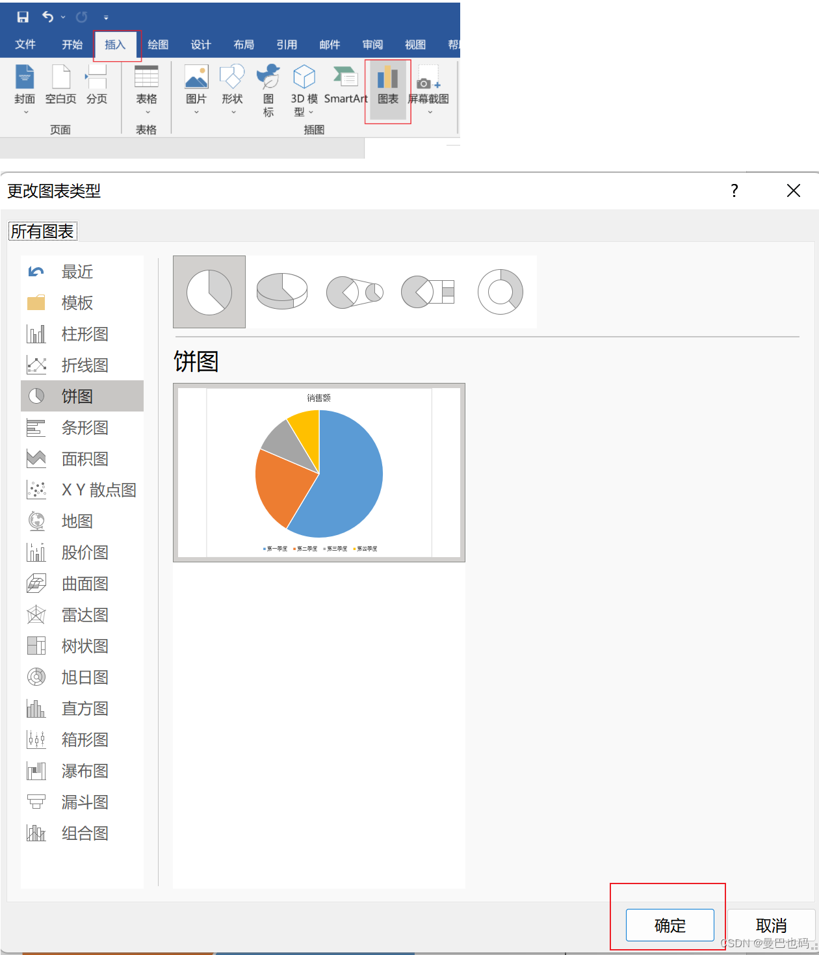This screenshot has height=955, width=819.
Task: Select 股价图 chart category
Action: [x=83, y=552]
